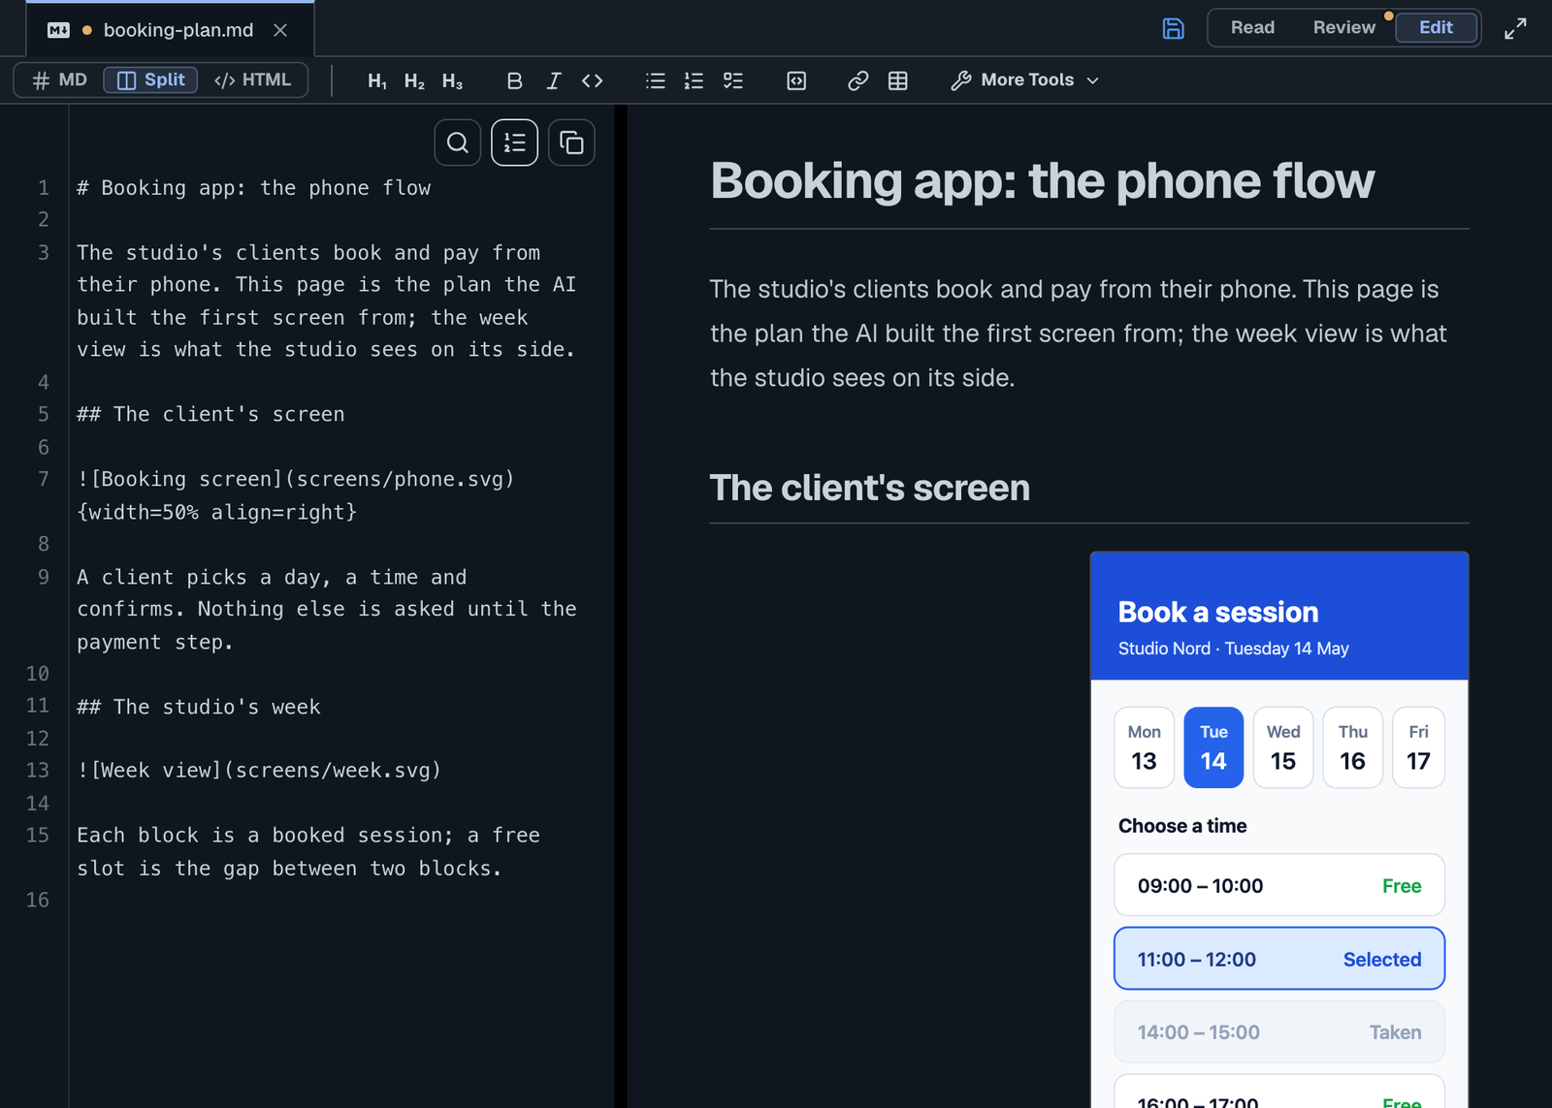
Task: Switch to Edit mode
Action: [x=1436, y=28]
